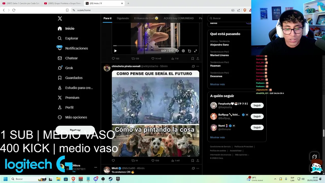
Task: Repost the video post with 129 reposts
Action: coord(135,58)
